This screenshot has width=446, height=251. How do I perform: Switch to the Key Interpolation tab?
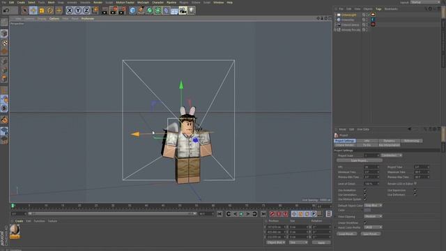pos(389,145)
